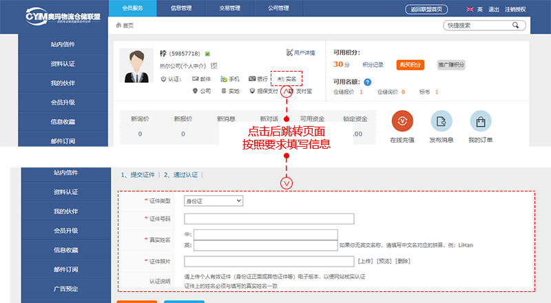Open the 发布消息 publish message icon
Image resolution: width=551 pixels, height=303 pixels.
pos(441,121)
